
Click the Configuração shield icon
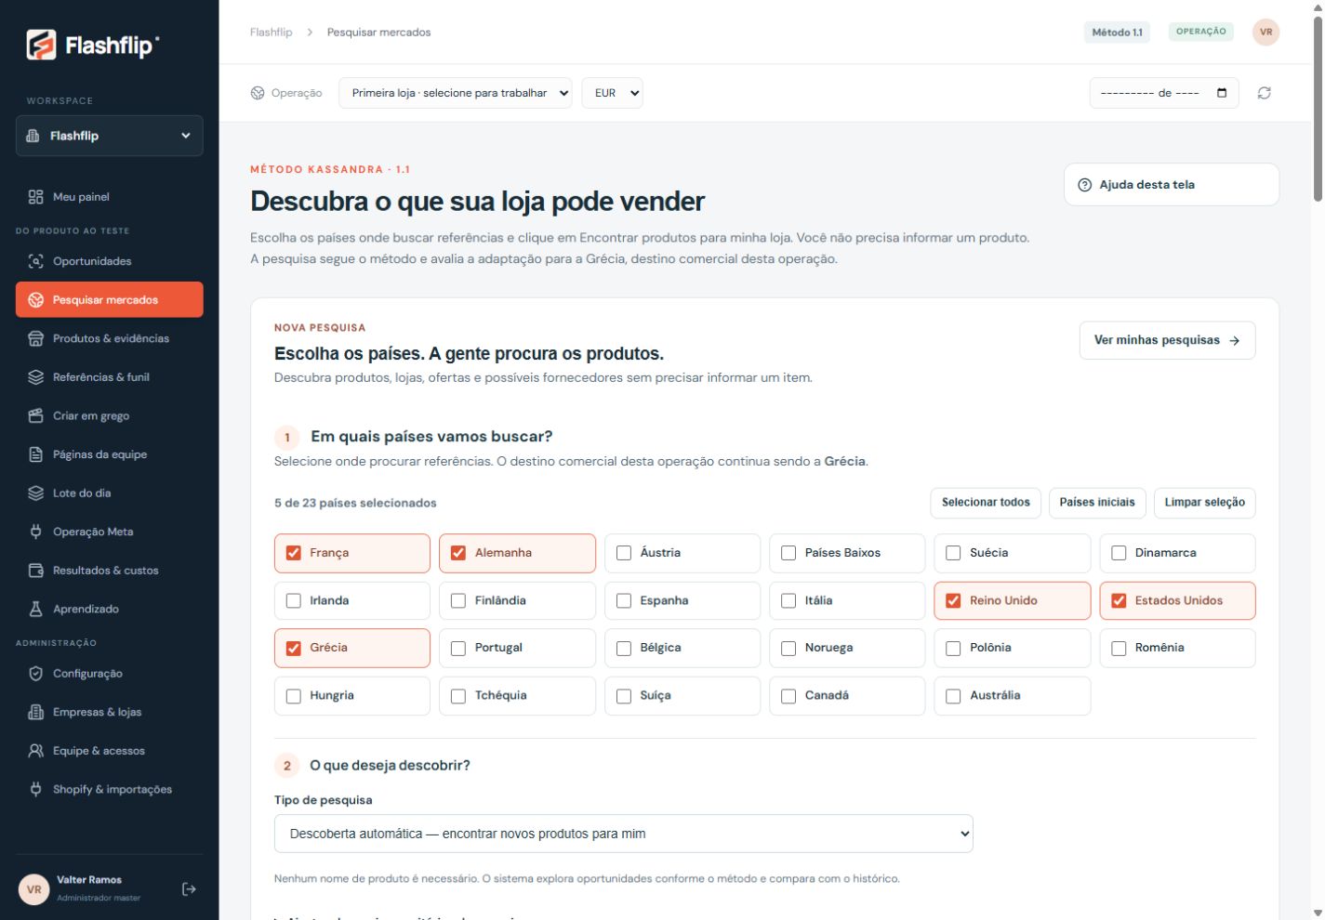36,674
